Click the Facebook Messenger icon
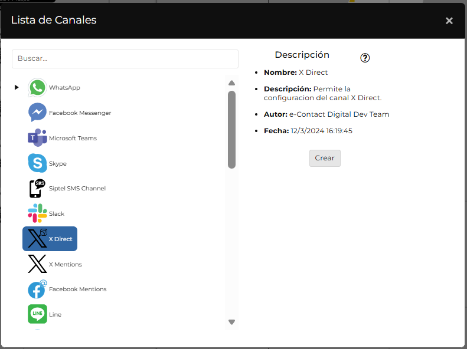 point(37,113)
